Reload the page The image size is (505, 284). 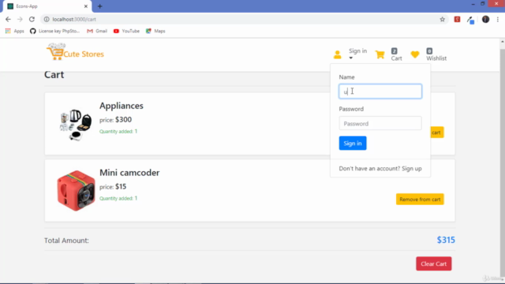[x=32, y=19]
